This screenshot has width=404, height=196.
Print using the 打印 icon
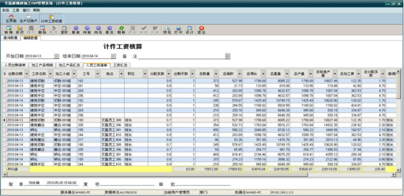pos(178,30)
